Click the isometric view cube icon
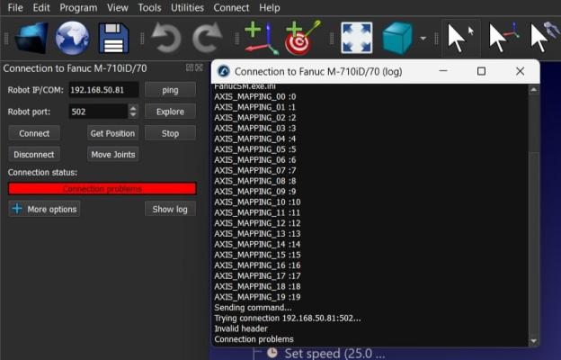Screen dimensions: 561x360 point(397,39)
